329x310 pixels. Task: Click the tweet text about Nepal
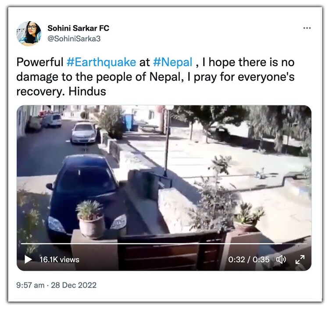155,77
